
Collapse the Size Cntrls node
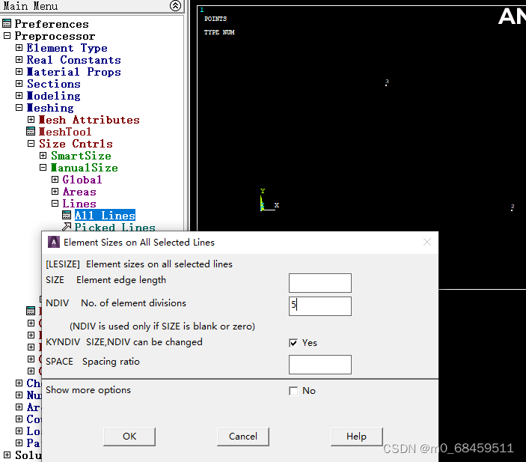pos(31,143)
